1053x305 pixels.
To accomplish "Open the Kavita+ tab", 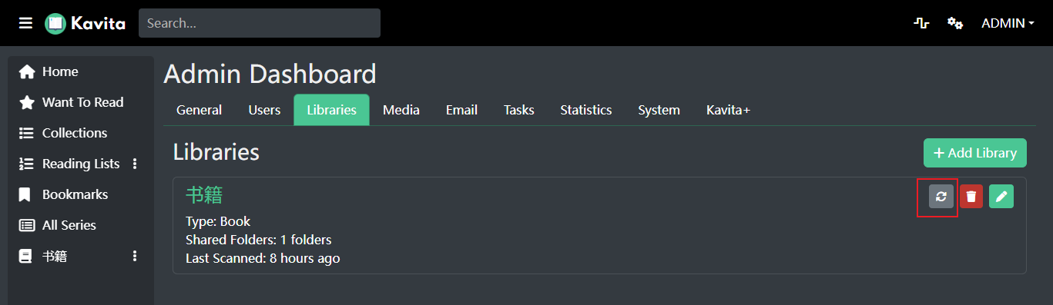I will [728, 110].
